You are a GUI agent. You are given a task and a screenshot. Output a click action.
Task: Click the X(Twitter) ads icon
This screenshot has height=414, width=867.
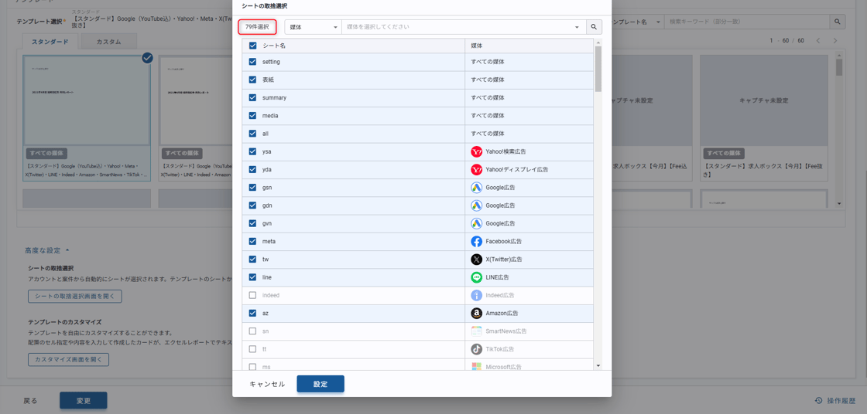pos(476,260)
